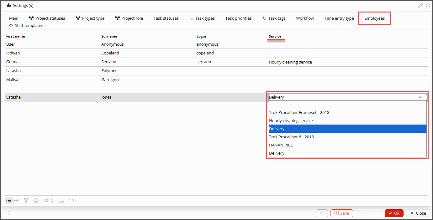Confirm with the Ok button

tap(394, 213)
